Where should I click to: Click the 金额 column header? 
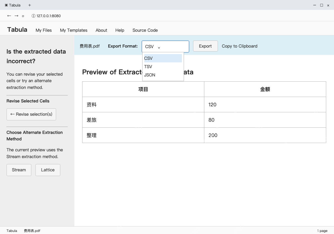click(265, 89)
